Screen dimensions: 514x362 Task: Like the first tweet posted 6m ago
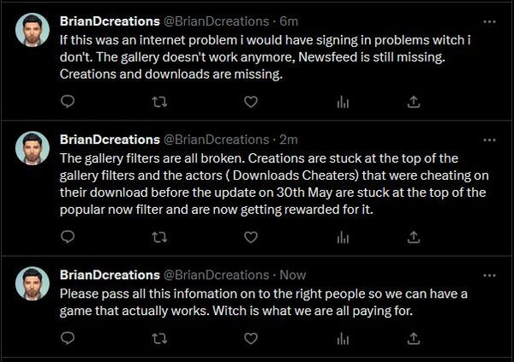click(251, 102)
